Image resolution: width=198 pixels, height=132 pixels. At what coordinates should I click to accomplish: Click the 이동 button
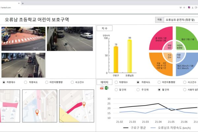tap(159, 20)
